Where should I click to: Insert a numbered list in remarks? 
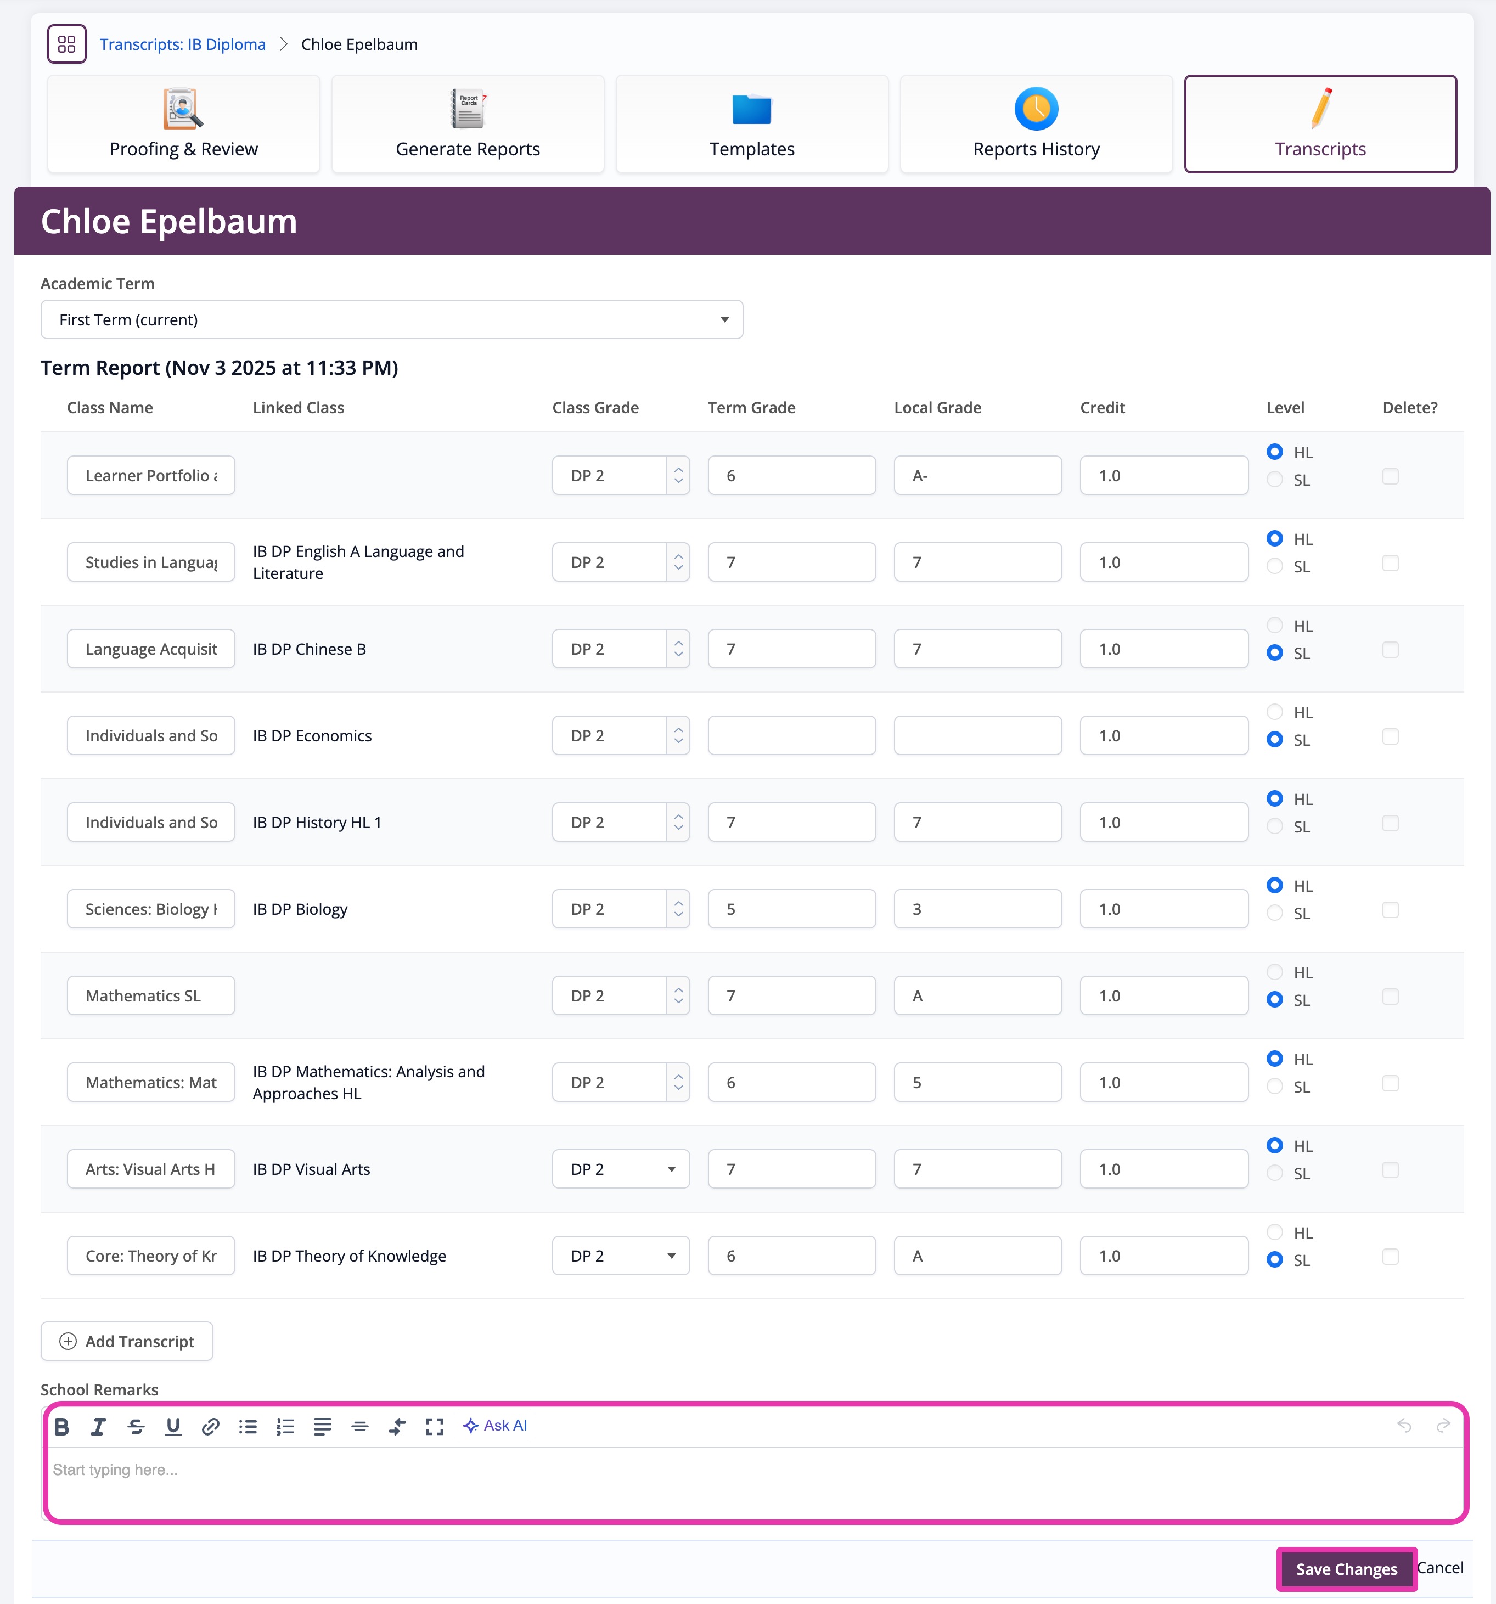pyautogui.click(x=285, y=1426)
